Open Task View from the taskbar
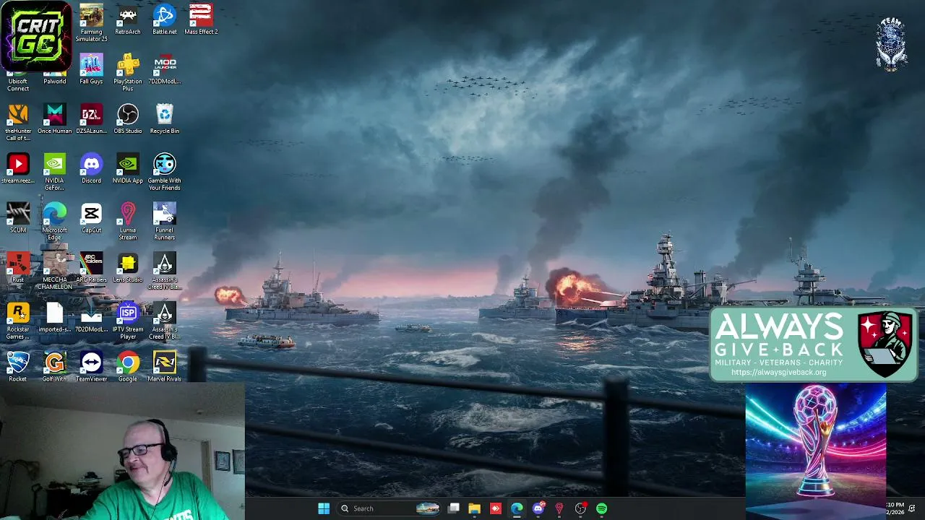Screen dimensions: 925x520 [453, 508]
